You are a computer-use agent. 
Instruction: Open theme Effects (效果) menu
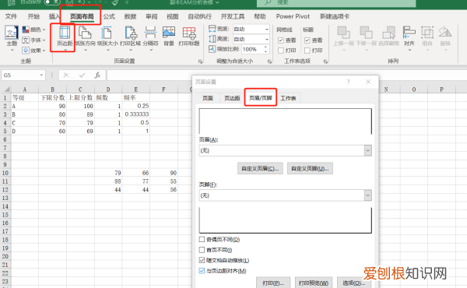(33, 51)
